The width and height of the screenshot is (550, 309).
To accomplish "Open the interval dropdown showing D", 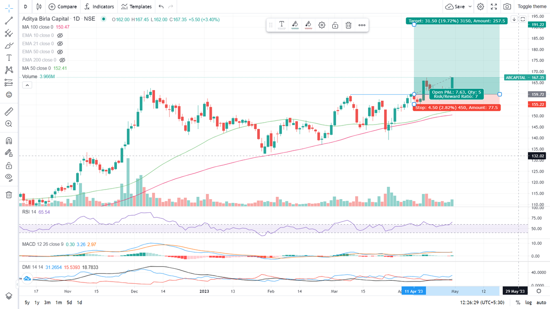I will click(x=25, y=6).
